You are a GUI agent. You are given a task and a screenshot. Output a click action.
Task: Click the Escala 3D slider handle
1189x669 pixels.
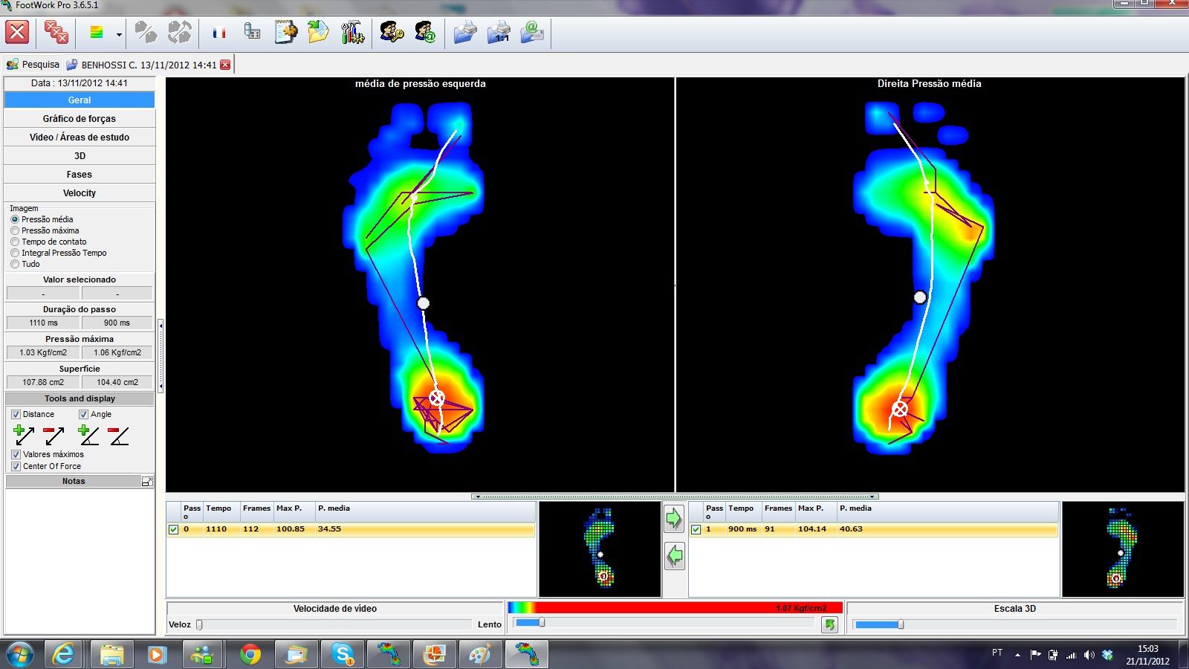(901, 624)
